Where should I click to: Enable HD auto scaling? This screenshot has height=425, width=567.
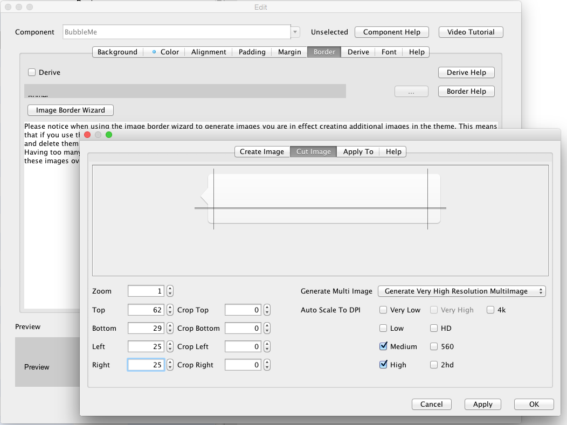point(433,328)
